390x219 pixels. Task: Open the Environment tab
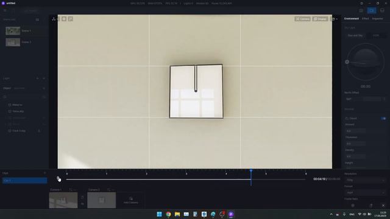[352, 19]
